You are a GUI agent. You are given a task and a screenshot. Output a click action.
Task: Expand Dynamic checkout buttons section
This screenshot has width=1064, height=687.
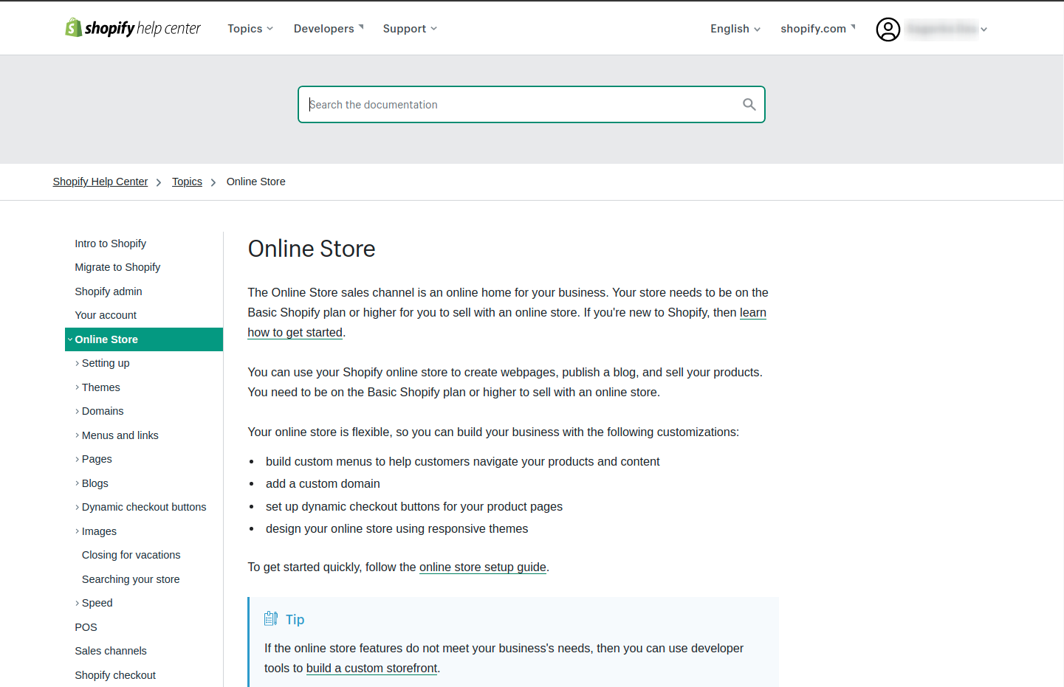click(x=143, y=507)
